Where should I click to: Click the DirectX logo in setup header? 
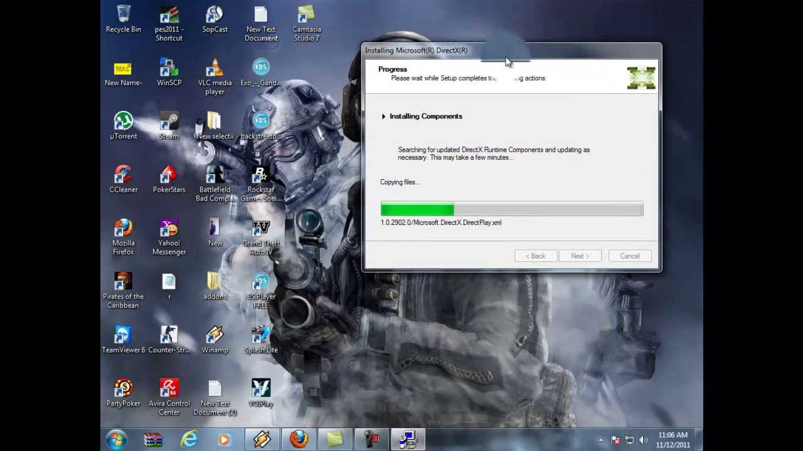point(641,78)
